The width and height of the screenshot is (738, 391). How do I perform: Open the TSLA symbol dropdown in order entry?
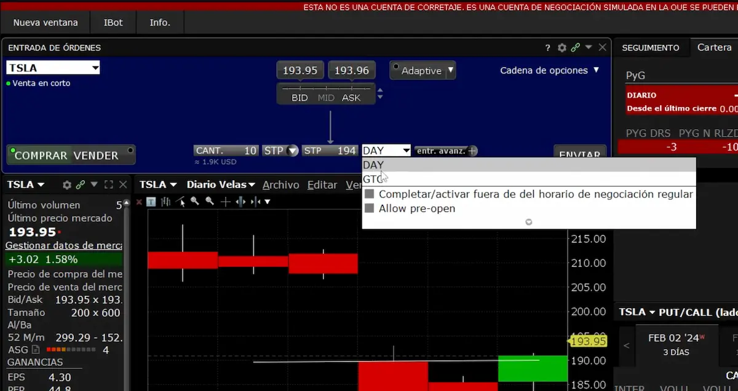(95, 68)
